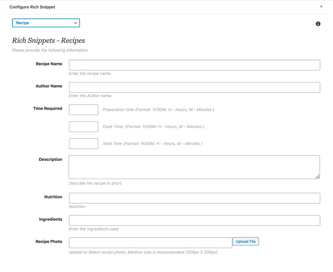This screenshot has width=333, height=272.
Task: Click the Recipe Photo label
Action: pyautogui.click(x=49, y=242)
